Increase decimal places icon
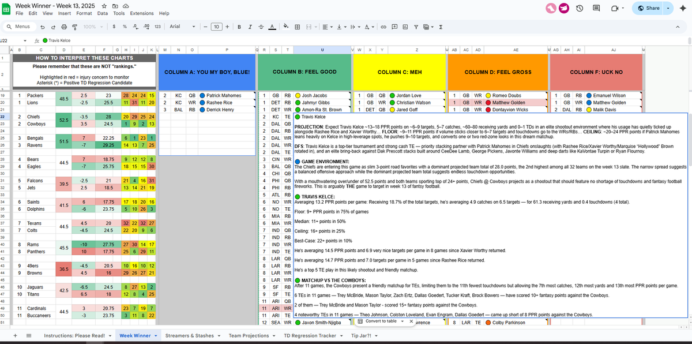 (146, 27)
